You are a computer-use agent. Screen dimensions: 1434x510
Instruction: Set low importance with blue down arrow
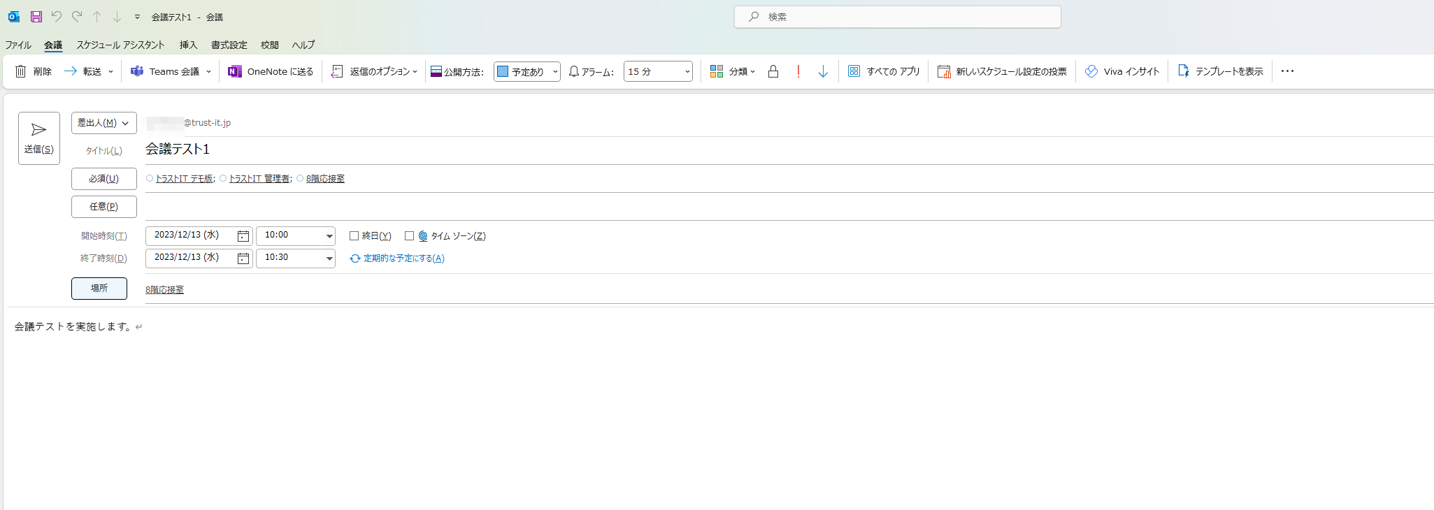(823, 71)
